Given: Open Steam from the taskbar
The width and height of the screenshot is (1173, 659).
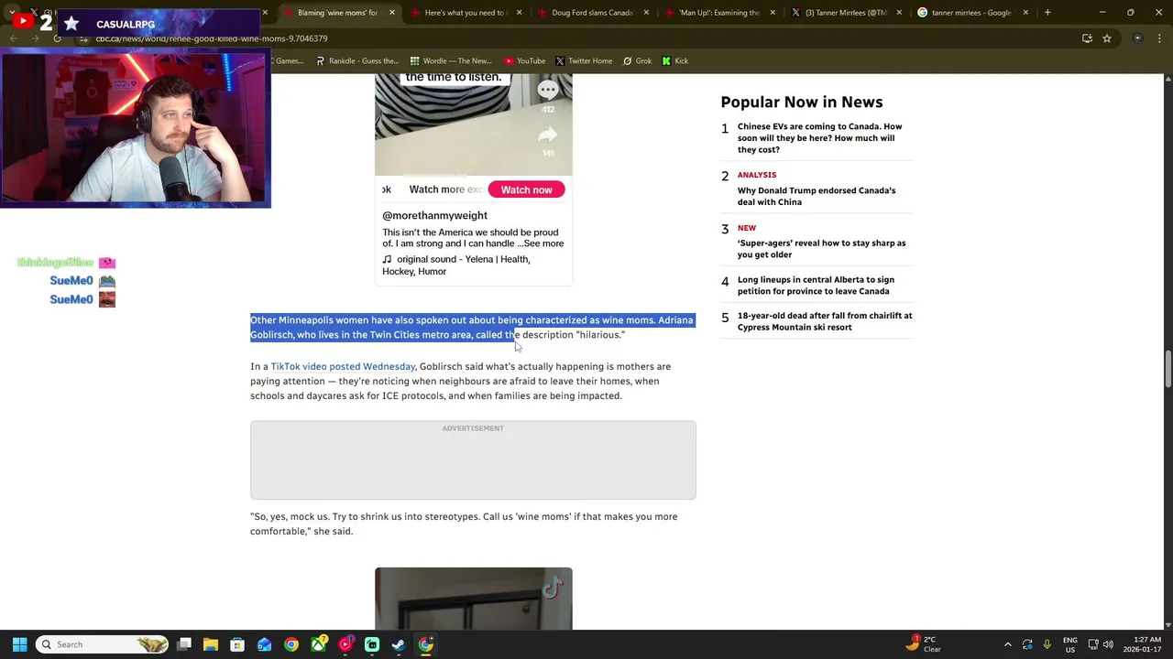Looking at the screenshot, I should point(399,644).
